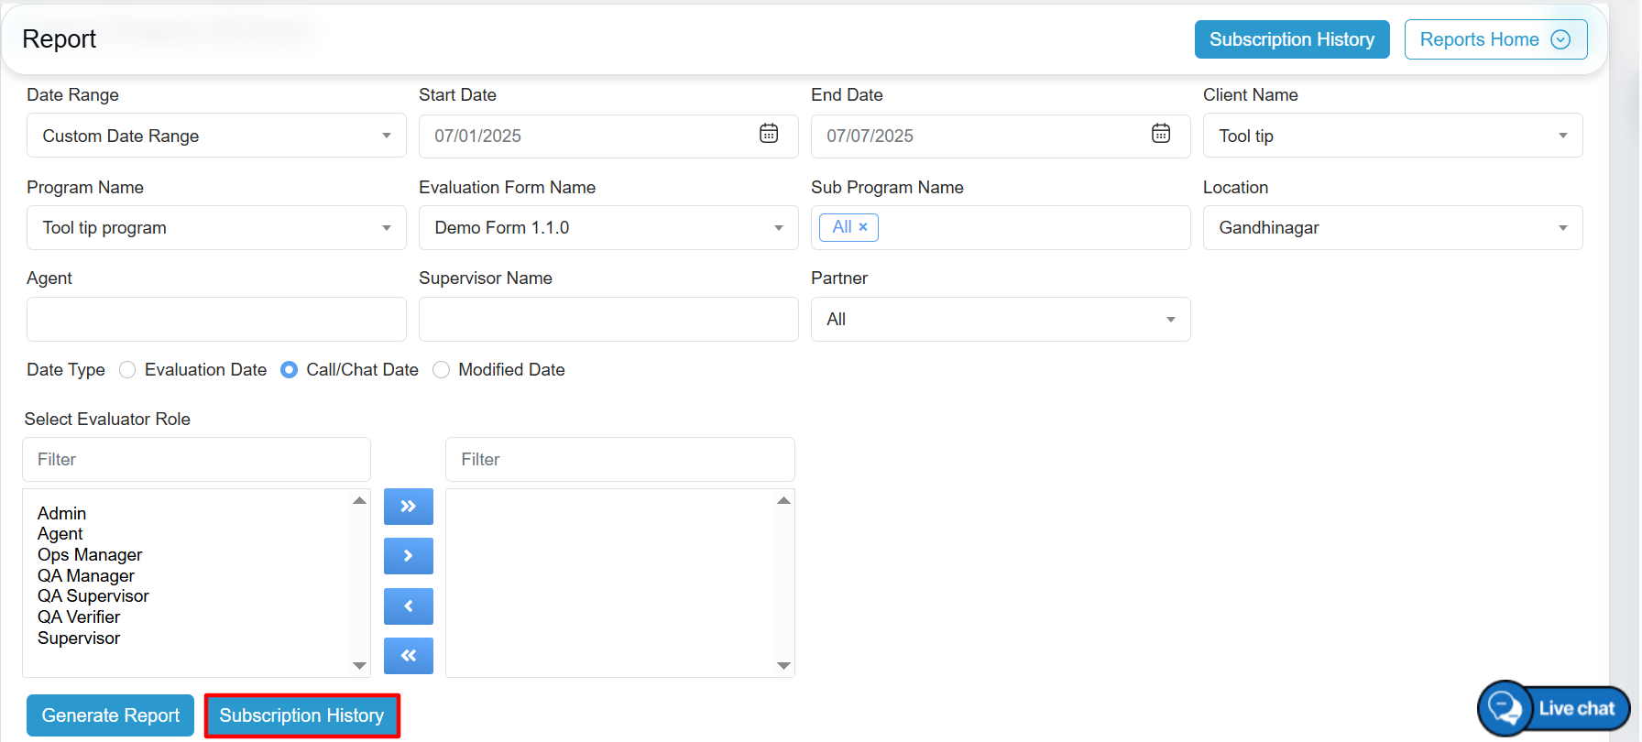1642x742 pixels.
Task: Move all roles right with double-arrow button
Action: (x=408, y=507)
